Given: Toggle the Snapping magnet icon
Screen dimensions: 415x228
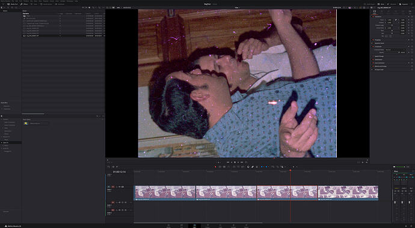Looking at the screenshot, I should 248,167.
